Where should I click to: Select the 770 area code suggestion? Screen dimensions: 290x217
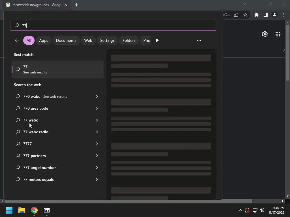57,108
